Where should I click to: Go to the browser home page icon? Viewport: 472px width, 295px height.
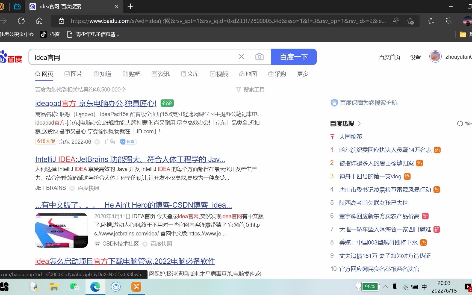pos(39,21)
